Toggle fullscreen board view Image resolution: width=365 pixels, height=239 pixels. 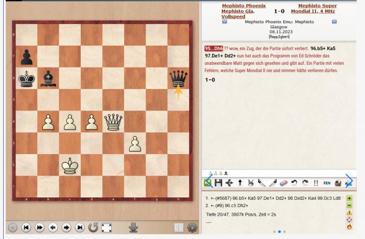coord(106,227)
